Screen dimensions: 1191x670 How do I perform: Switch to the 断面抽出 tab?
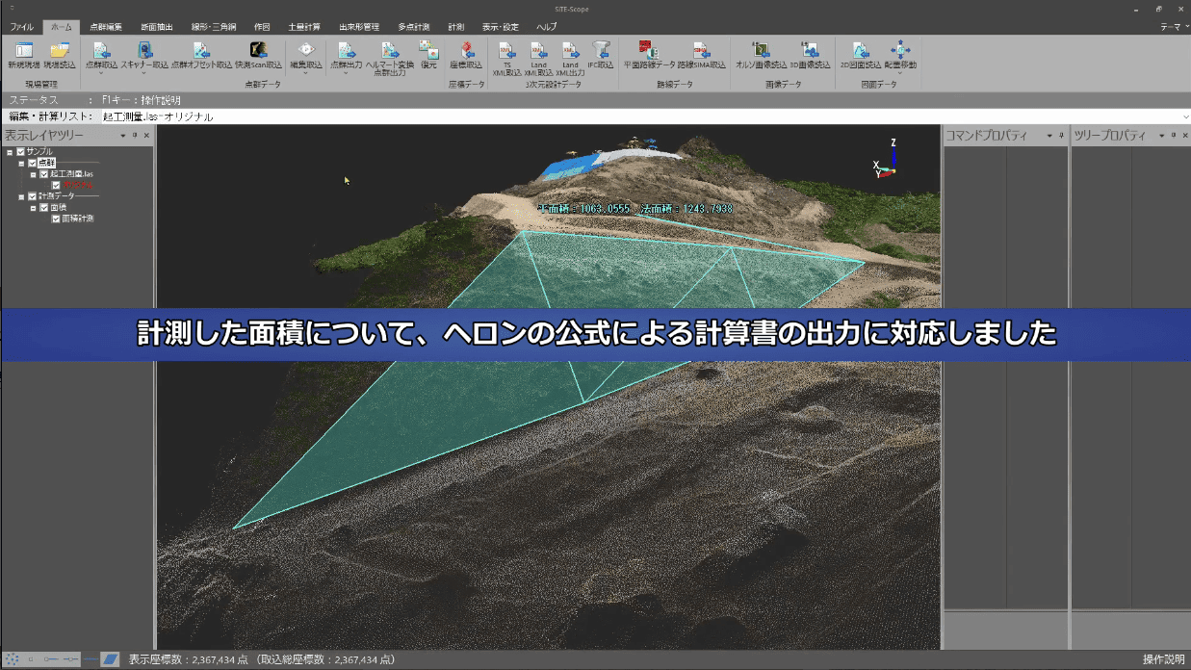coord(157,27)
